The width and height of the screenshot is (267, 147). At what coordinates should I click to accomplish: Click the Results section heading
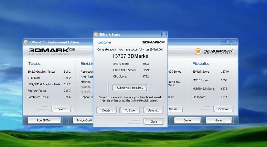click(x=201, y=63)
